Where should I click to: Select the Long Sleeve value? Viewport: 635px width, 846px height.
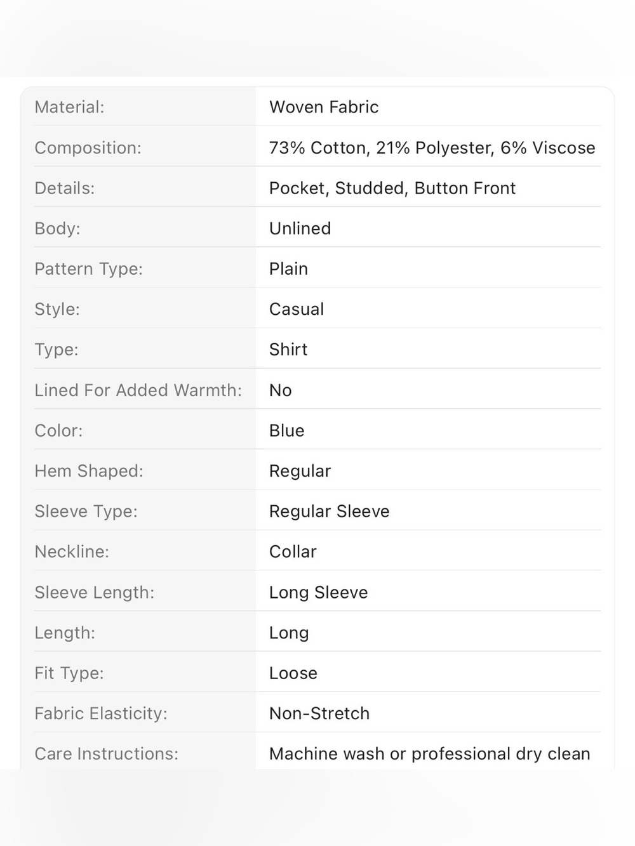(x=318, y=593)
